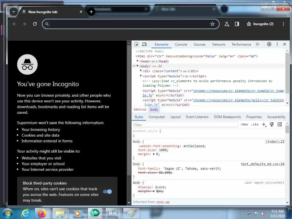
Task: Add a new style rule
Action: 264,124
